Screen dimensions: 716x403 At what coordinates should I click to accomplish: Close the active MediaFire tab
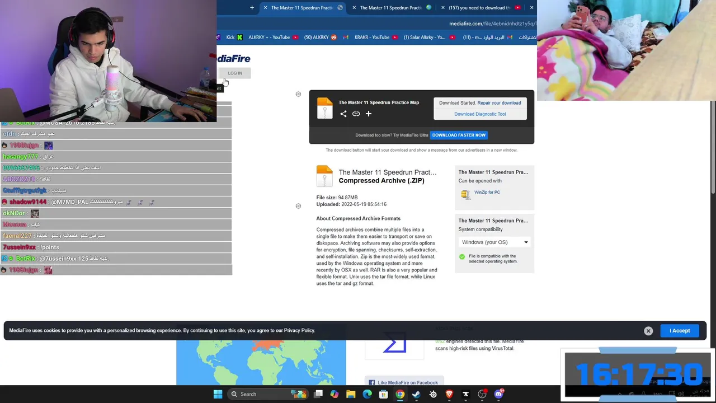[265, 7]
